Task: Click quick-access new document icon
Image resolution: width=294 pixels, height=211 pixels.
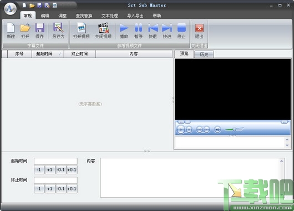Action: coord(24,5)
